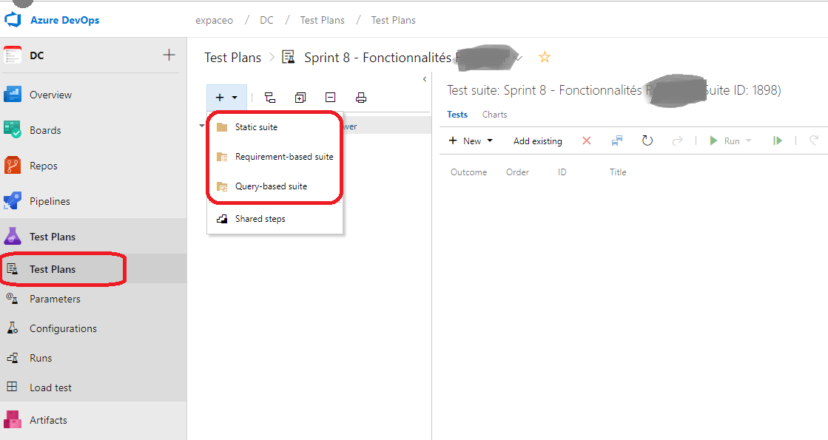Click the Load test grid icon
The width and height of the screenshot is (828, 440).
click(x=12, y=387)
